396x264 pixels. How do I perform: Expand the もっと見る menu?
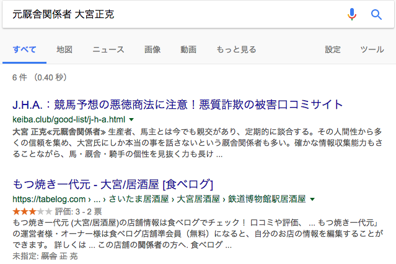point(236,49)
